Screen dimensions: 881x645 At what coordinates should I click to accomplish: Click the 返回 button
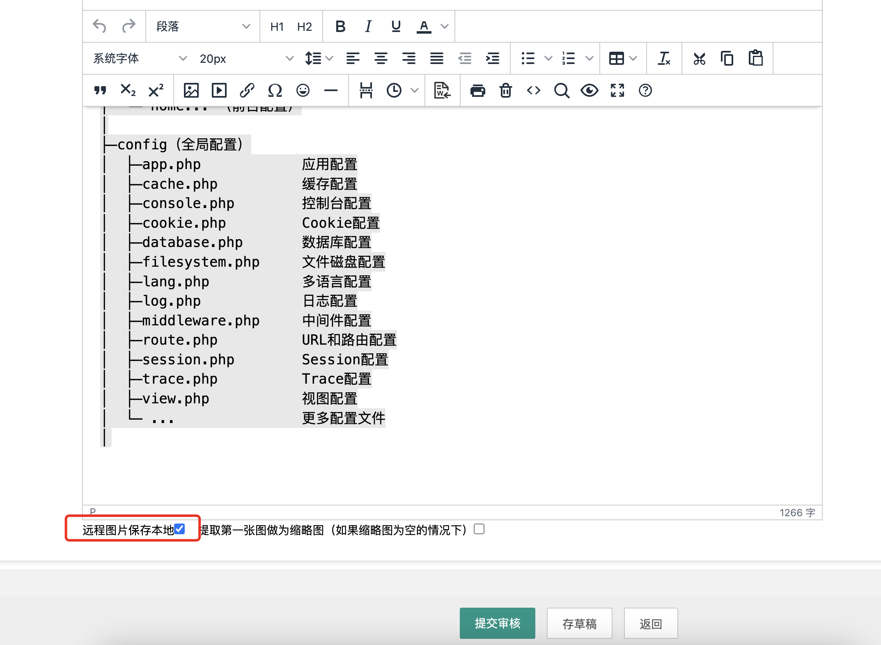(651, 623)
